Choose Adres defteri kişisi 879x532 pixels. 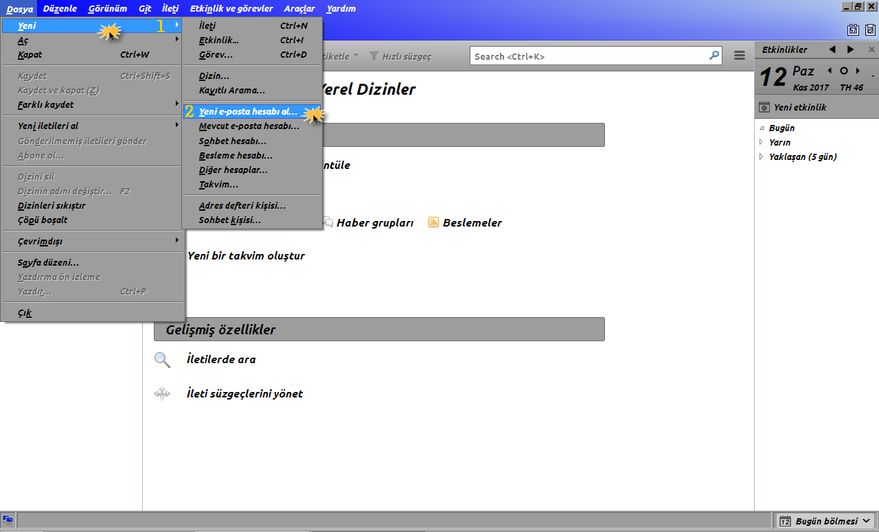point(252,205)
